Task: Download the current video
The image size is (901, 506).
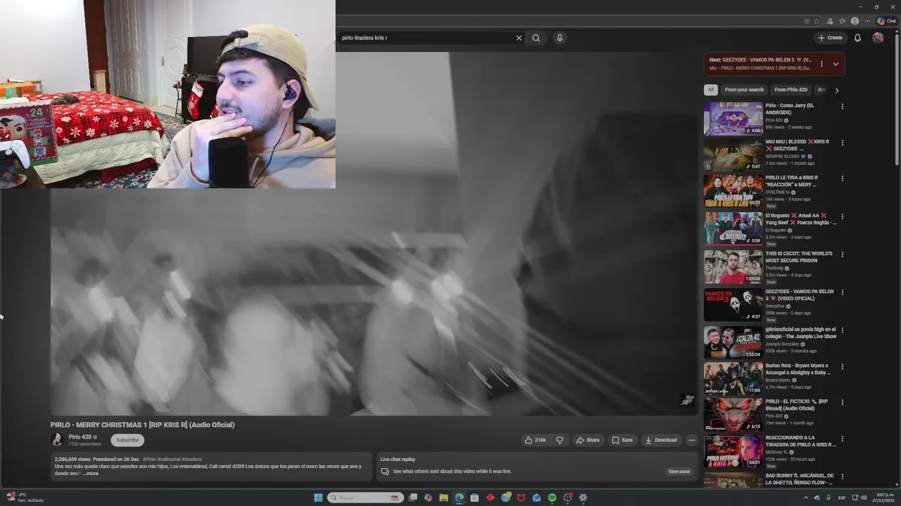Action: point(661,440)
